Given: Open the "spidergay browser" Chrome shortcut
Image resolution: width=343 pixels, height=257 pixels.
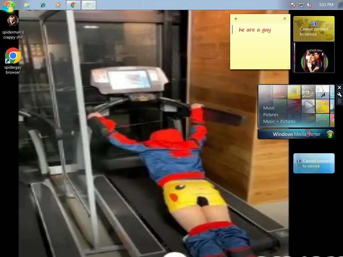Looking at the screenshot, I should pos(13,61).
